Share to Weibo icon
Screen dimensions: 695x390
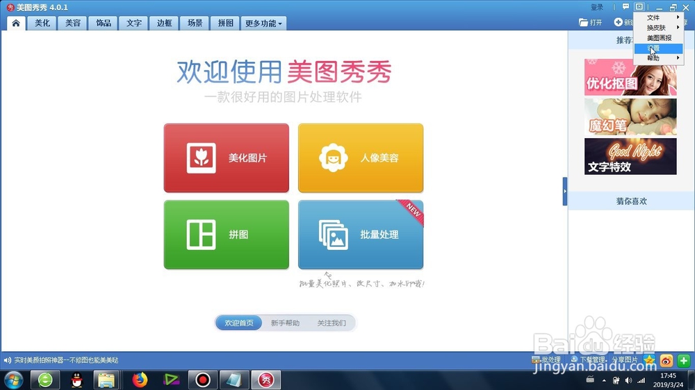point(667,360)
